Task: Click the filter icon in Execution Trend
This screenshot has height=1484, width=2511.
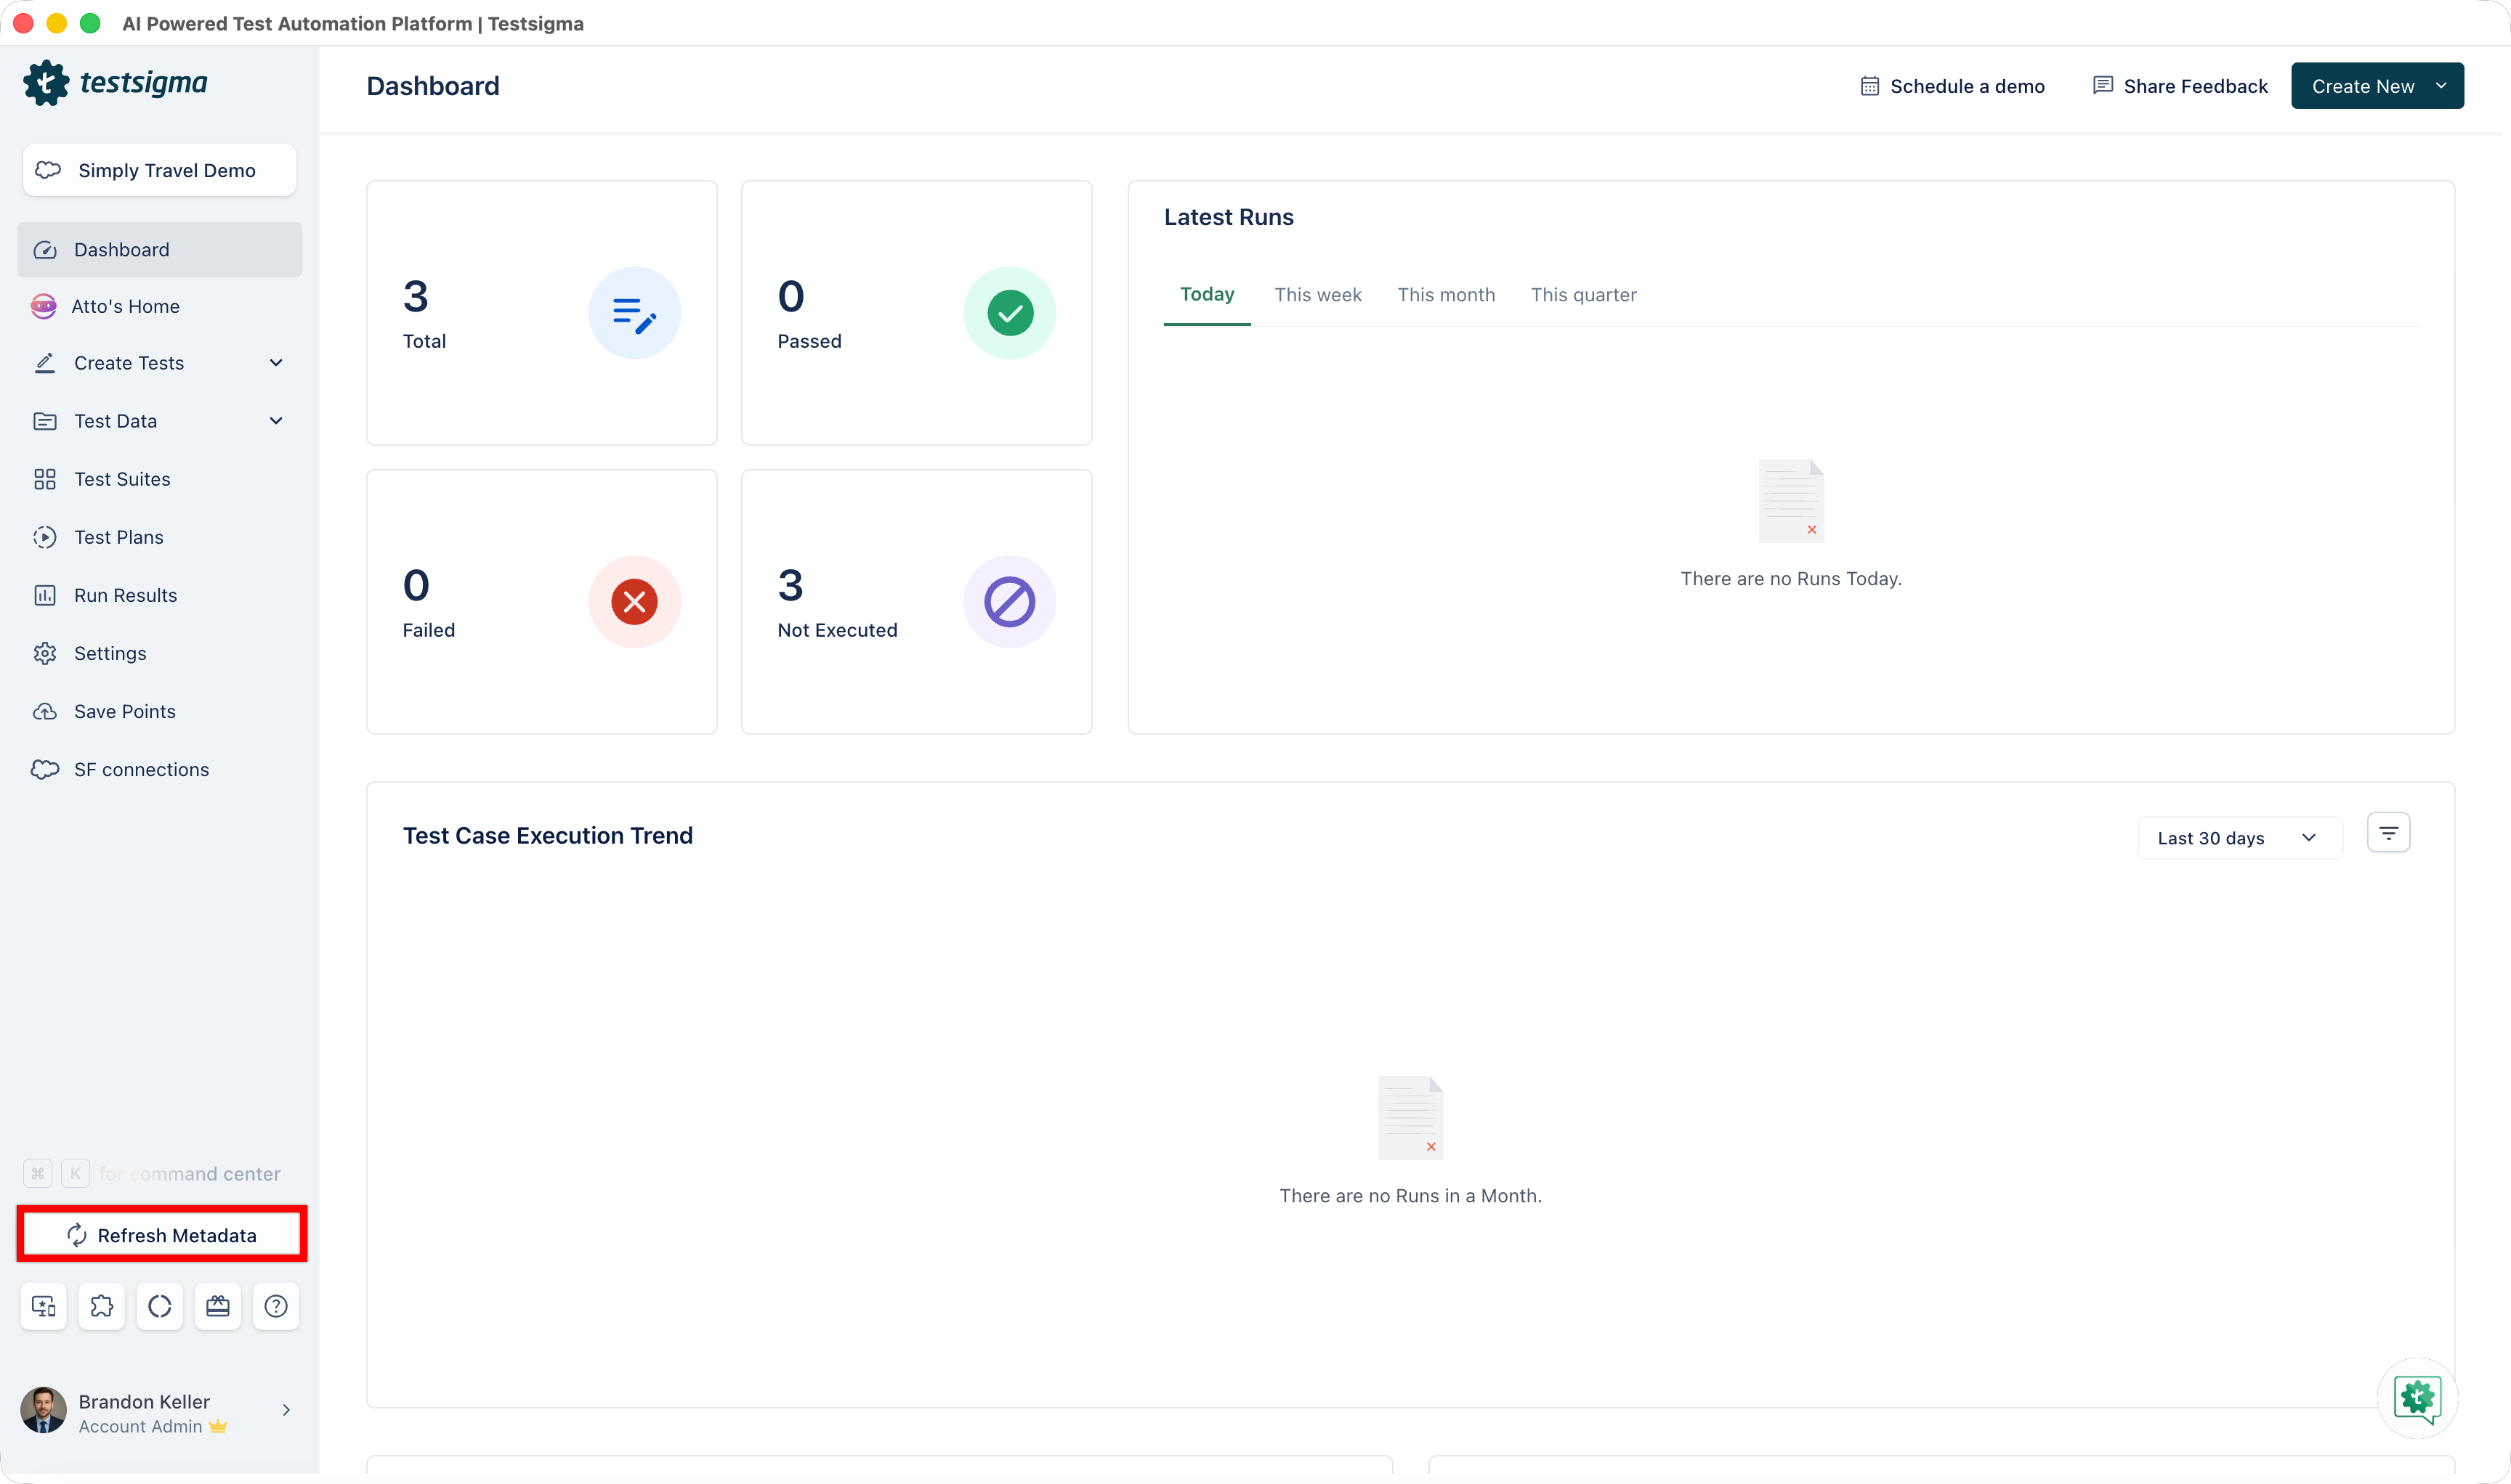Action: pyautogui.click(x=2388, y=833)
